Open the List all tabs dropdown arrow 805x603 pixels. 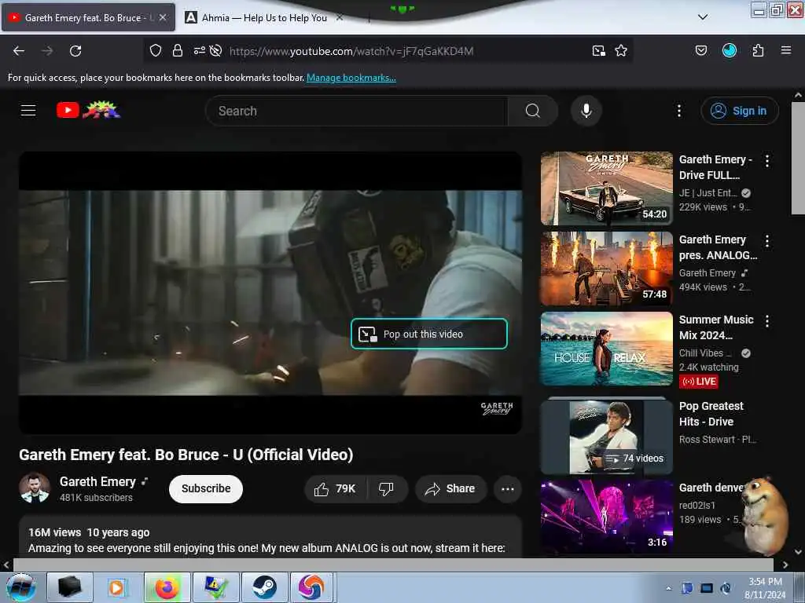point(703,17)
